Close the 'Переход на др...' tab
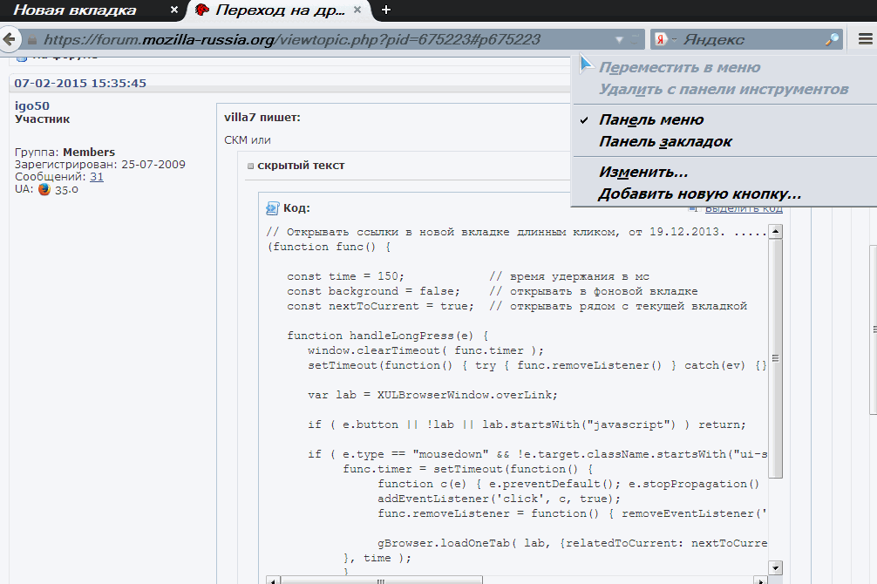The width and height of the screenshot is (877, 584). click(x=358, y=10)
